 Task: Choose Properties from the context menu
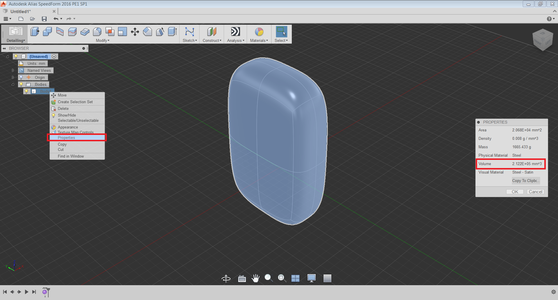[66, 137]
